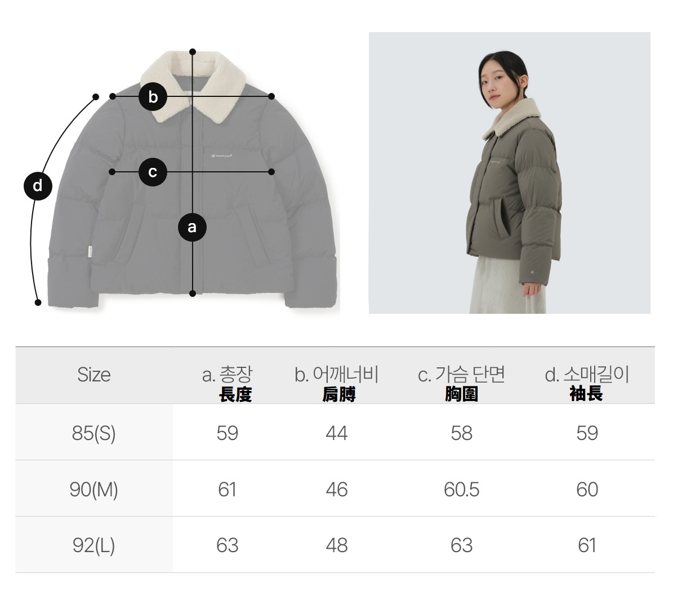Select the Size column header
The height and width of the screenshot is (591, 673).
point(94,375)
